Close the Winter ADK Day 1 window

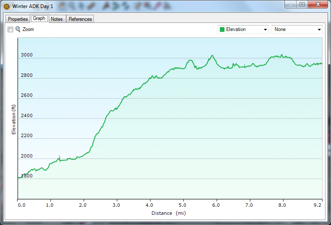coord(318,4)
